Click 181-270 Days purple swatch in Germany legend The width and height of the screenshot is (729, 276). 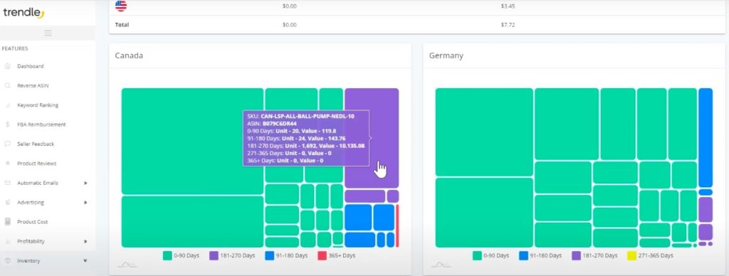point(576,255)
